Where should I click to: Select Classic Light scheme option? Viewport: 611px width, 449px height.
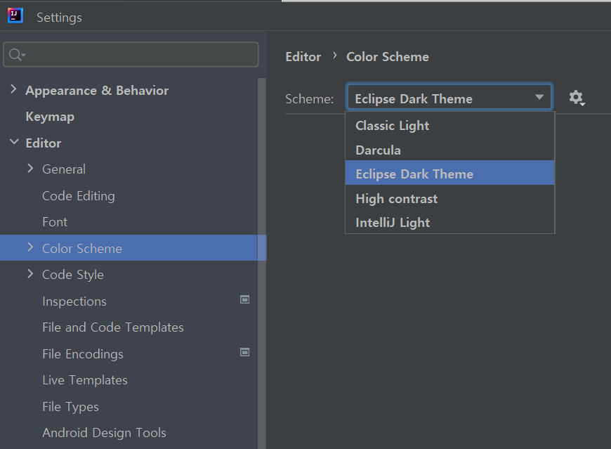tap(449, 126)
